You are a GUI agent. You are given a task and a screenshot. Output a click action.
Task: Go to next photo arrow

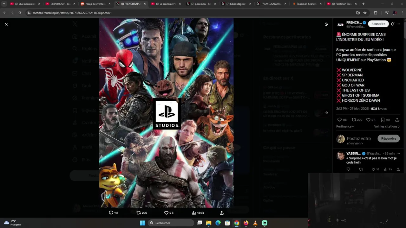click(x=326, y=113)
